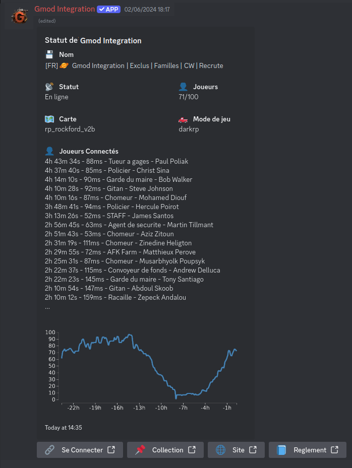Click the pushpin icon on Collection

coord(140,450)
